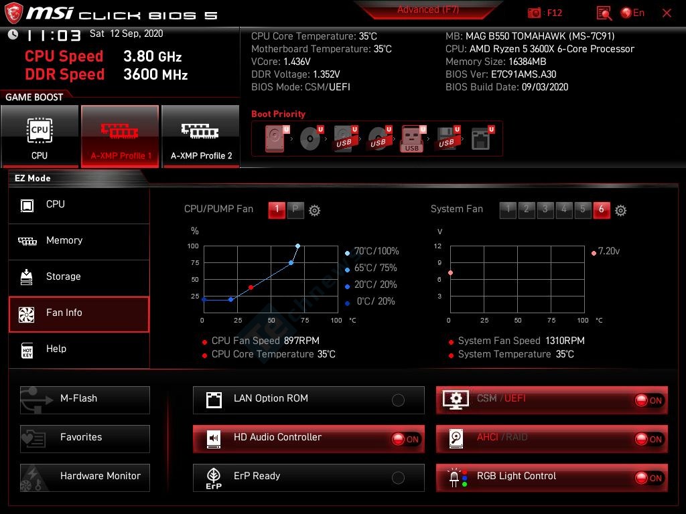The image size is (686, 514).
Task: Select the USB hard disk boot icon
Action: (x=346, y=139)
